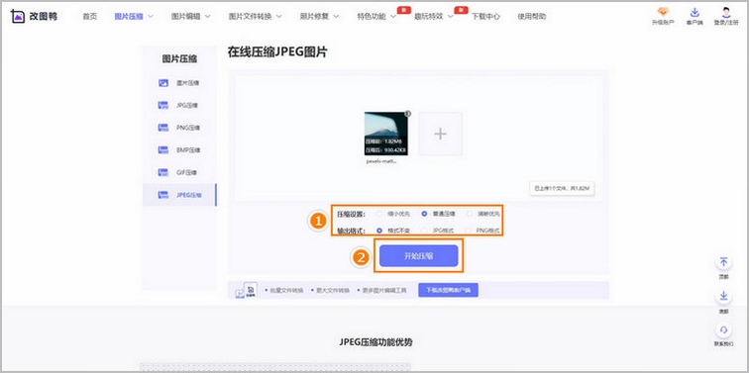Click the 开始压缩 button
749x373 pixels.
point(419,256)
